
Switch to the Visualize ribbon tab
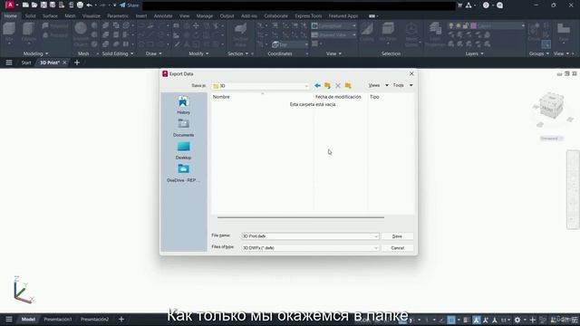tap(91, 16)
